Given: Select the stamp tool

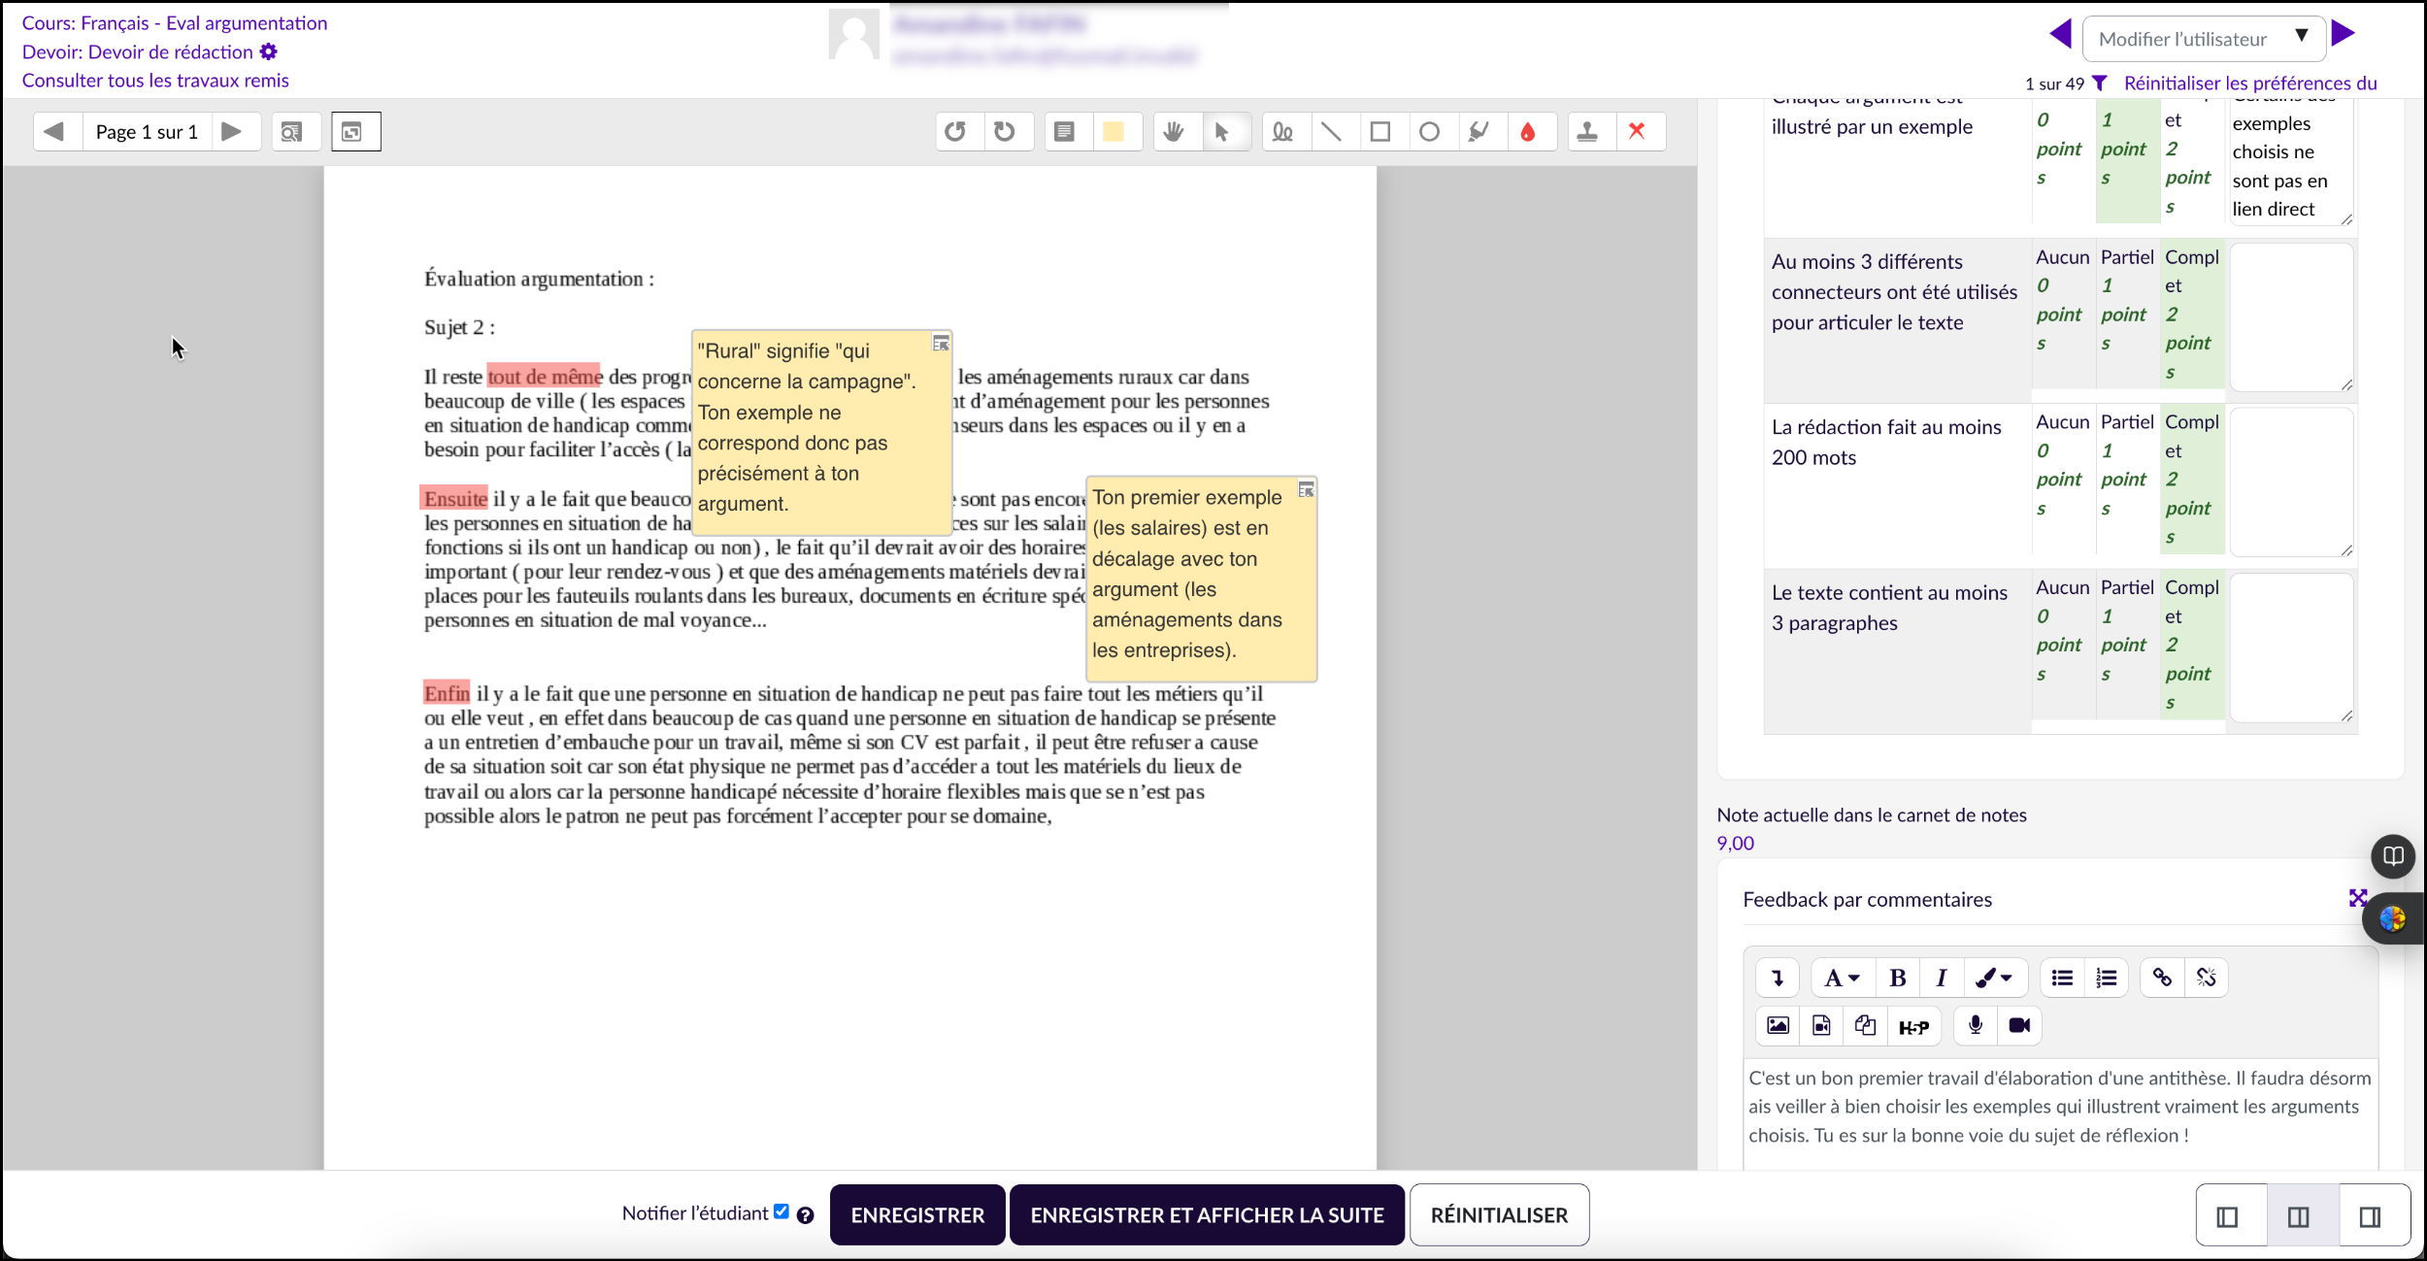Looking at the screenshot, I should click(1587, 132).
